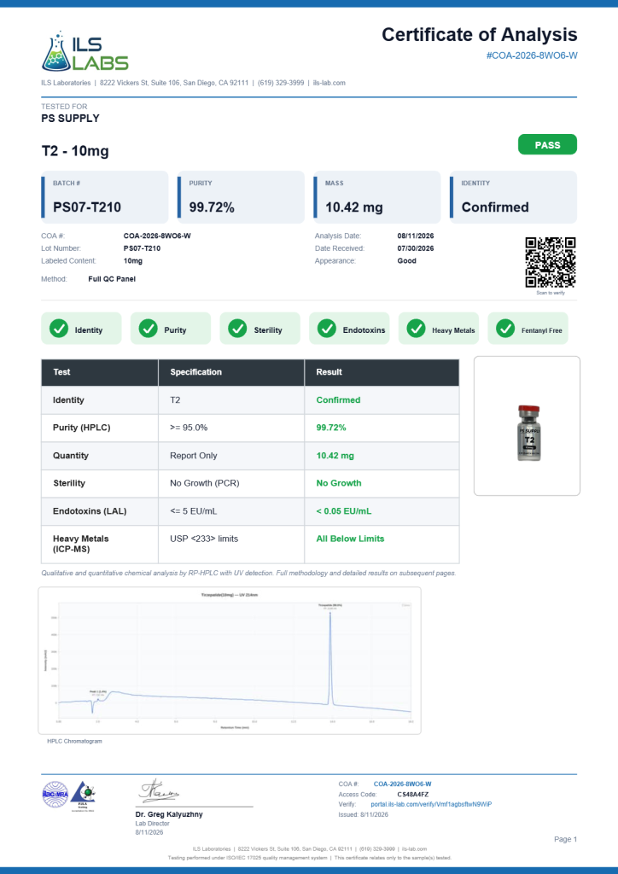Click the <= 5 EU/mL specification cell
Screen dimensions: 618x874
[x=231, y=511]
